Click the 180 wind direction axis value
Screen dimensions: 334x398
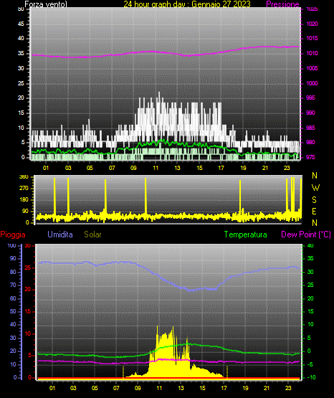[24, 200]
